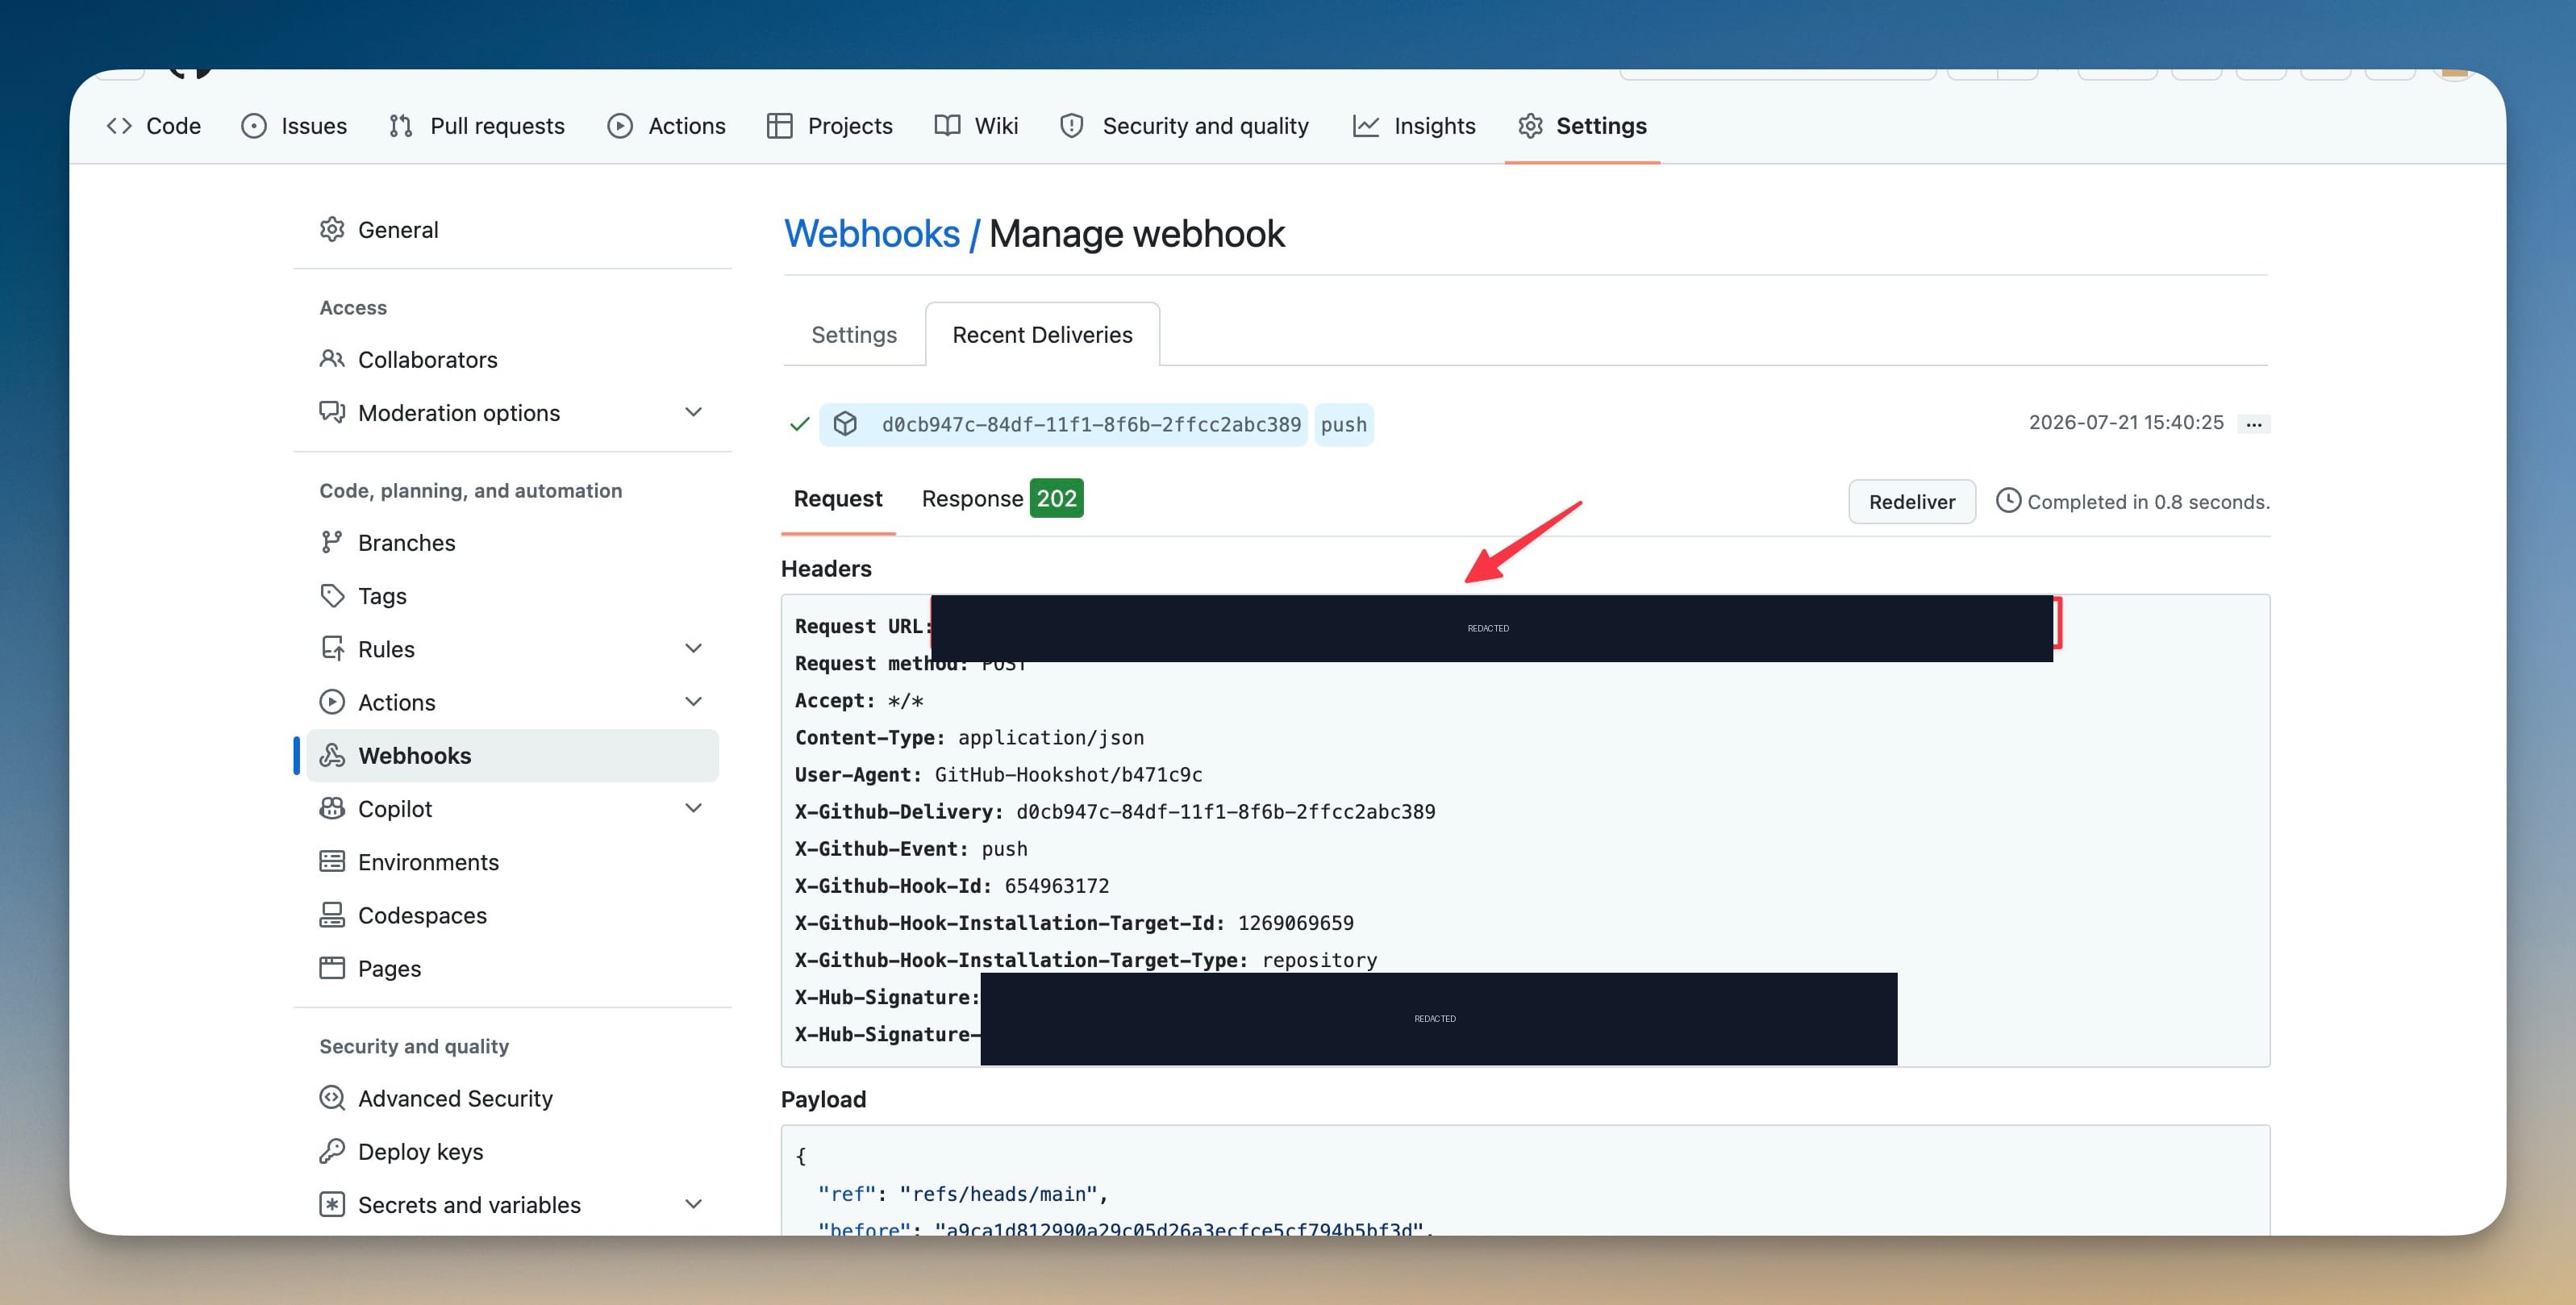Click the Insights graph icon
2576x1305 pixels.
(1366, 126)
